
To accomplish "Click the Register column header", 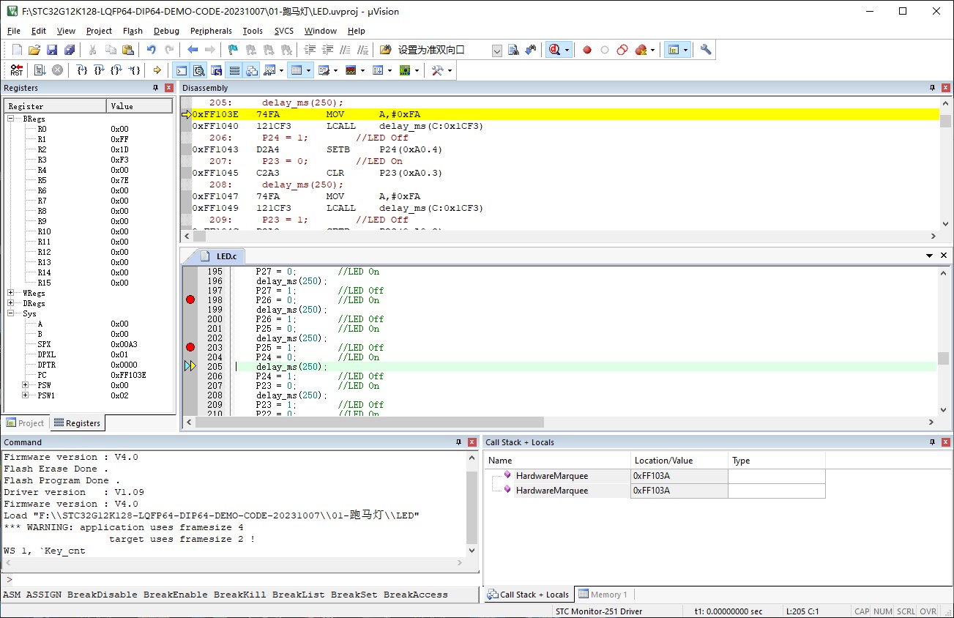I will [55, 106].
